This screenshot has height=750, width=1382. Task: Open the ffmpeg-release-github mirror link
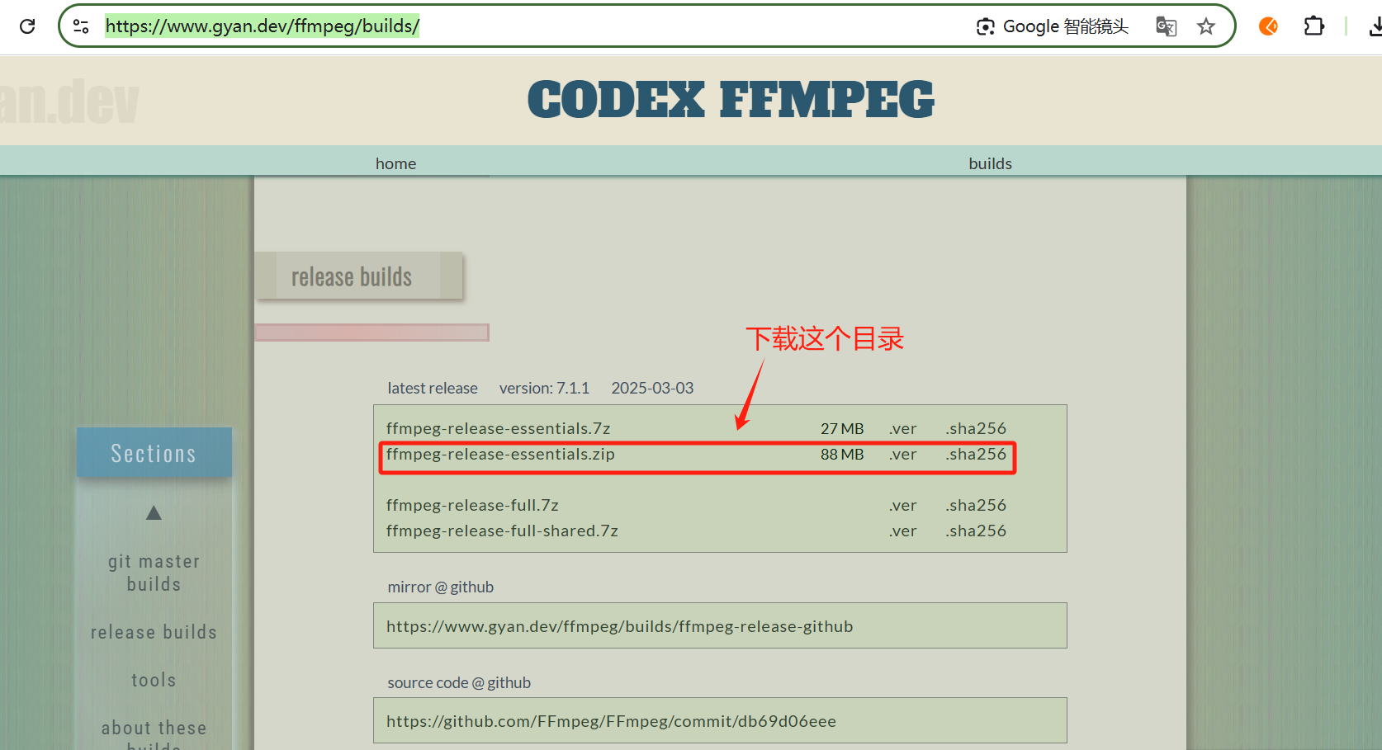[619, 626]
